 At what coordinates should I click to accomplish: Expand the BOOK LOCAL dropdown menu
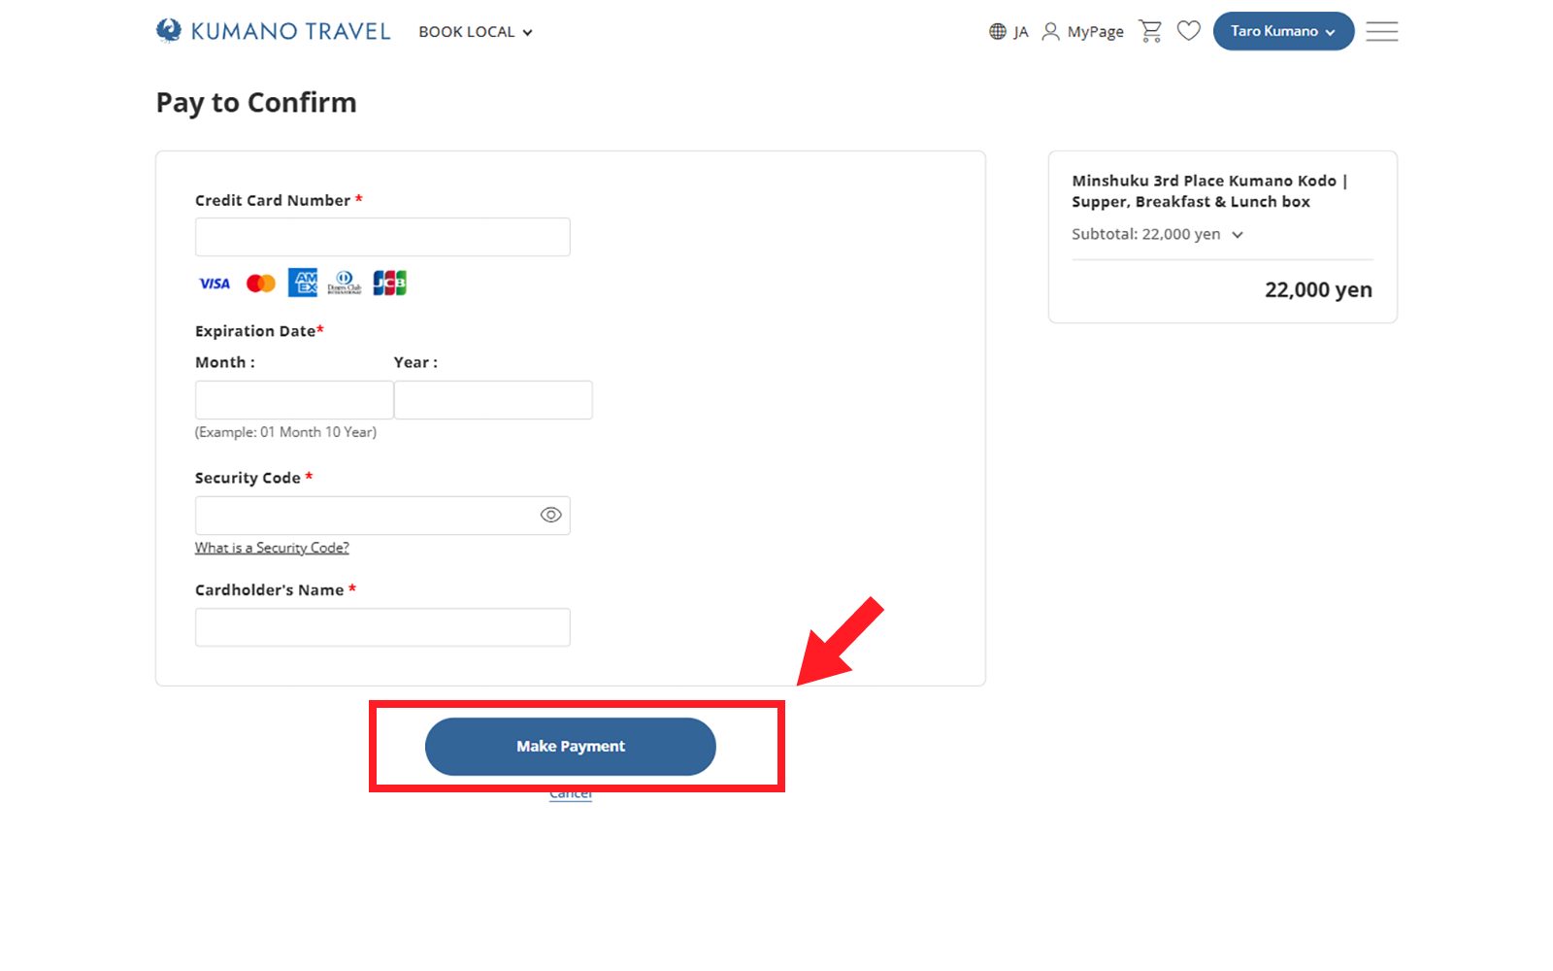(x=476, y=32)
